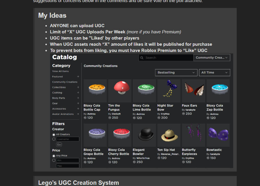Click the Username filter input field

[68, 139]
